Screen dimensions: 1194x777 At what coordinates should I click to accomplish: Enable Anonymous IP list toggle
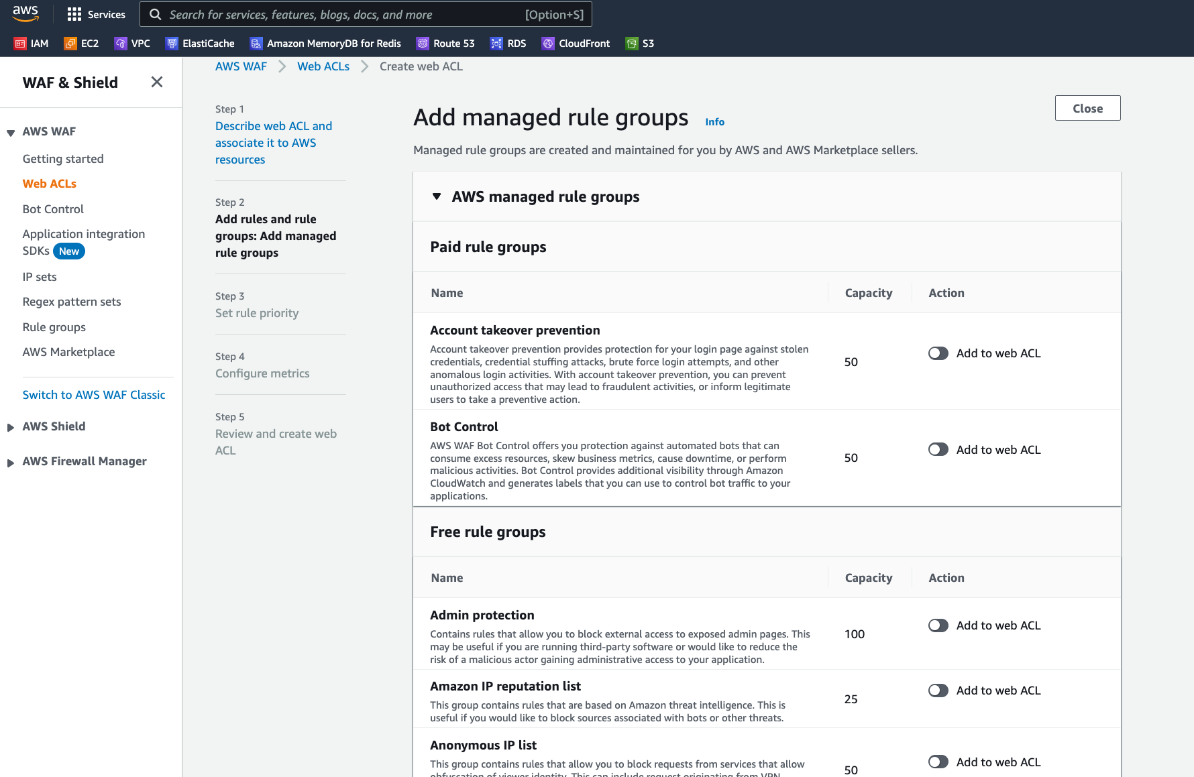[938, 762]
